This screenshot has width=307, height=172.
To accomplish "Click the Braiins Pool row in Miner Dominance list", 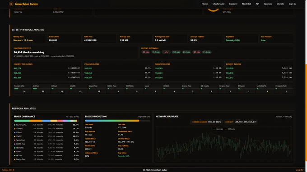I will [46, 159].
